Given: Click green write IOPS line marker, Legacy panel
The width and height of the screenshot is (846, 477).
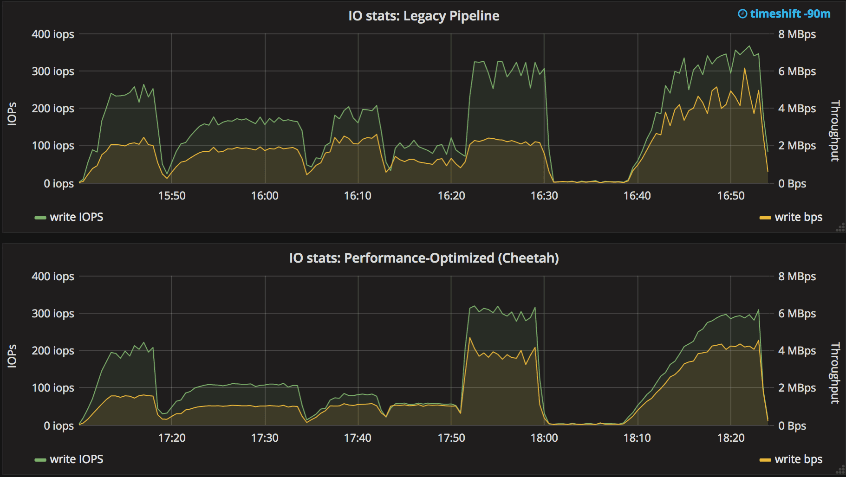Looking at the screenshot, I should pyautogui.click(x=40, y=218).
